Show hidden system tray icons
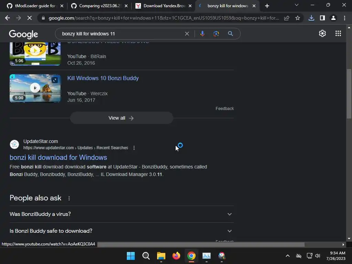 288,256
